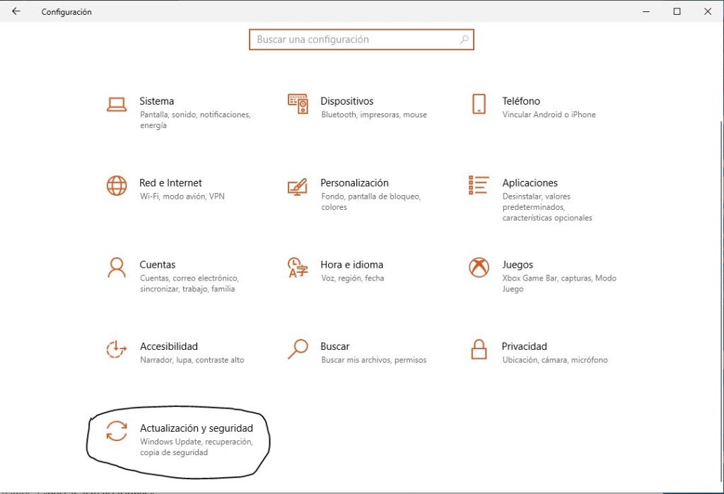Open the Buscar magnifying glass tile icon
724x494 pixels.
(x=298, y=349)
